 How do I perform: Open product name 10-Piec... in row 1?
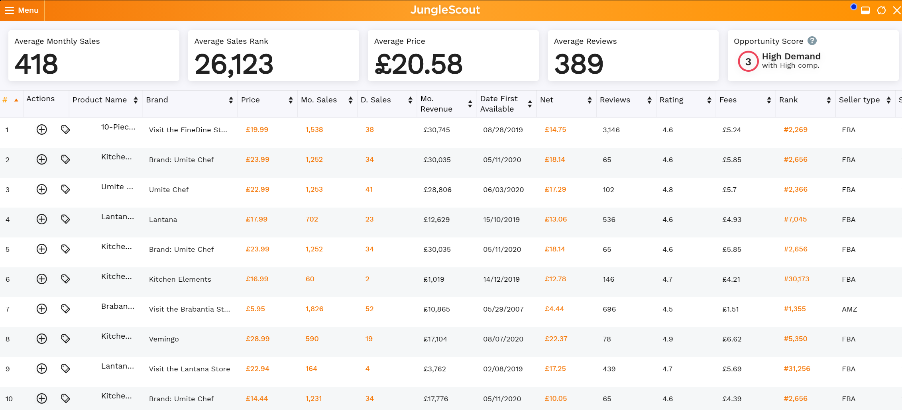(x=118, y=127)
